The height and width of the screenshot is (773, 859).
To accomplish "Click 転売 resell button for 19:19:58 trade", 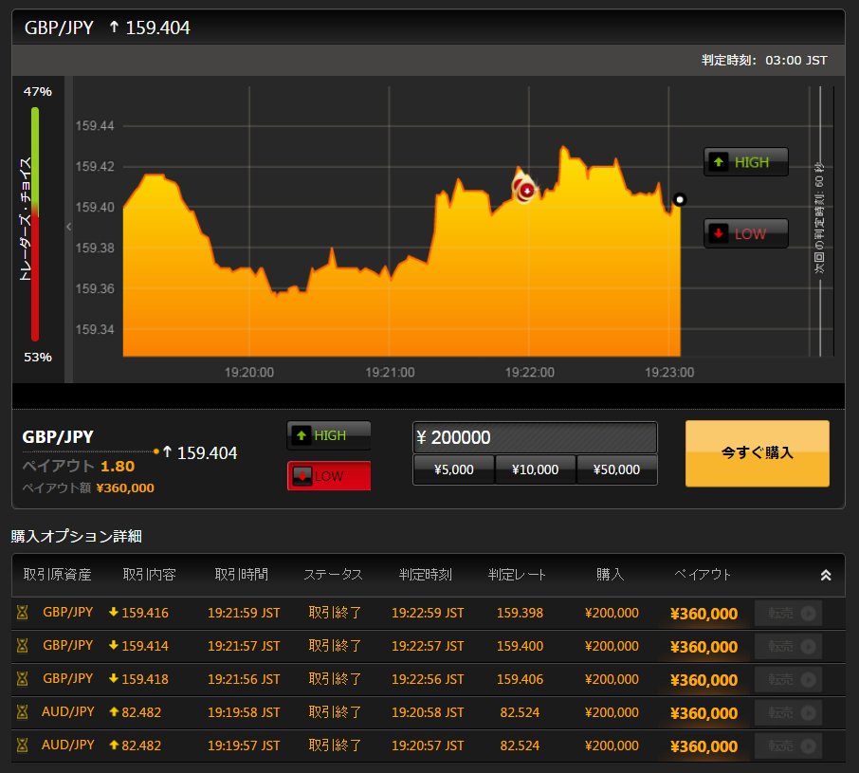I will tap(788, 712).
